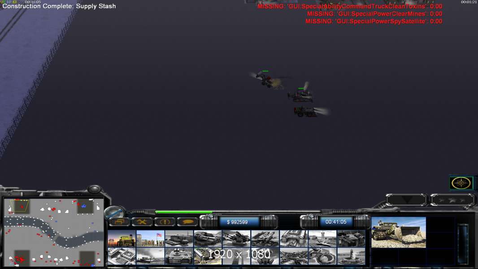478x269 pixels.
Task: Select the middle dozer with green health bar
Action: [301, 95]
